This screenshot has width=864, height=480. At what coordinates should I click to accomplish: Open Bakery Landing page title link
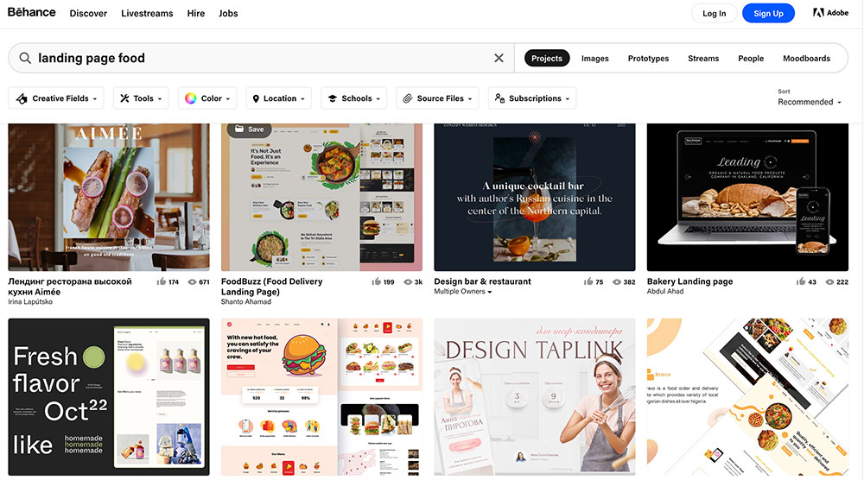click(x=689, y=281)
